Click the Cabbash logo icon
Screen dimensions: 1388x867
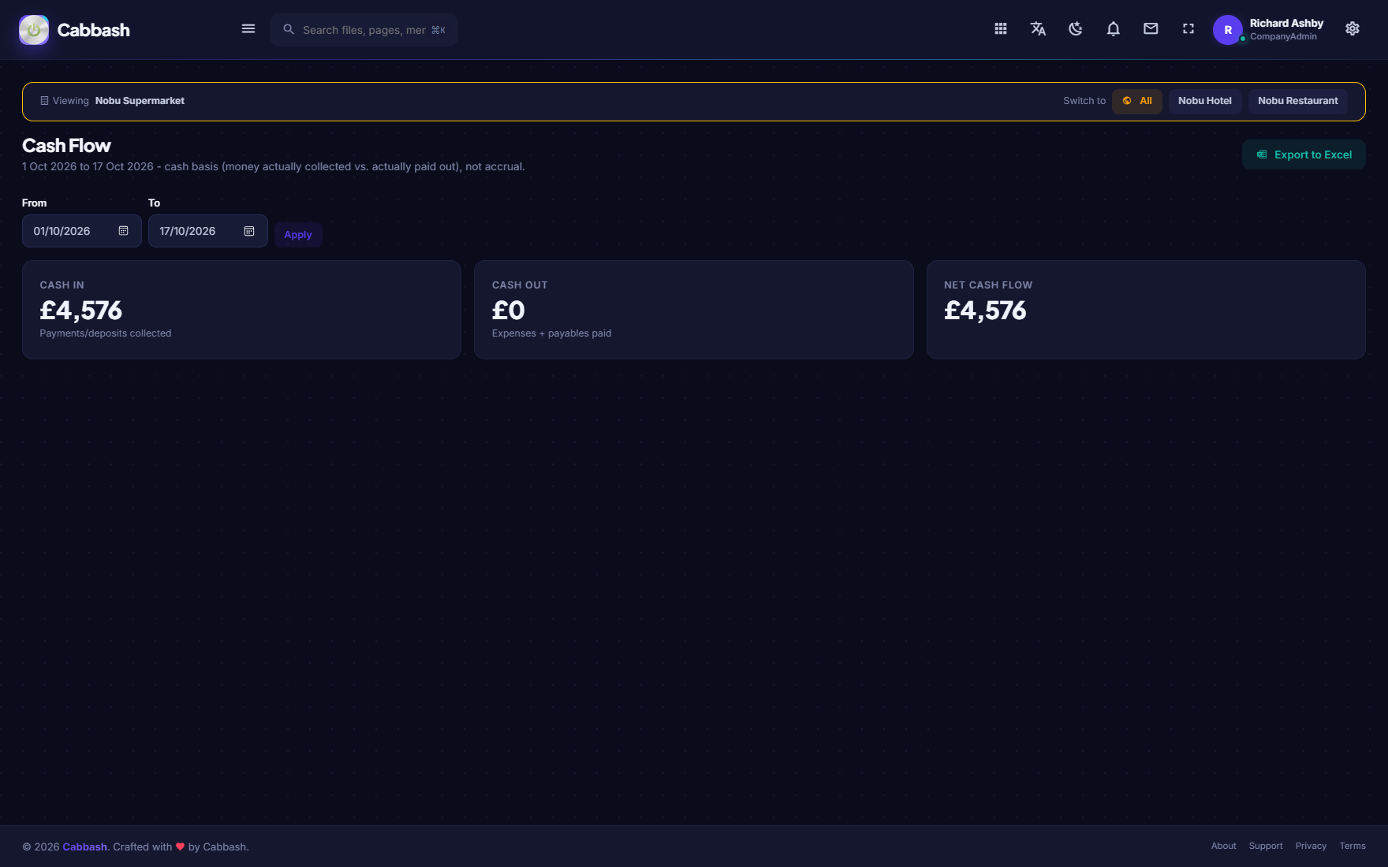(34, 30)
